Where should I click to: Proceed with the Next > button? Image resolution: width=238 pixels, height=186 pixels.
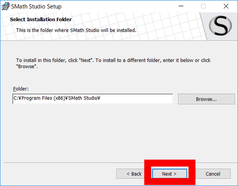click(170, 174)
